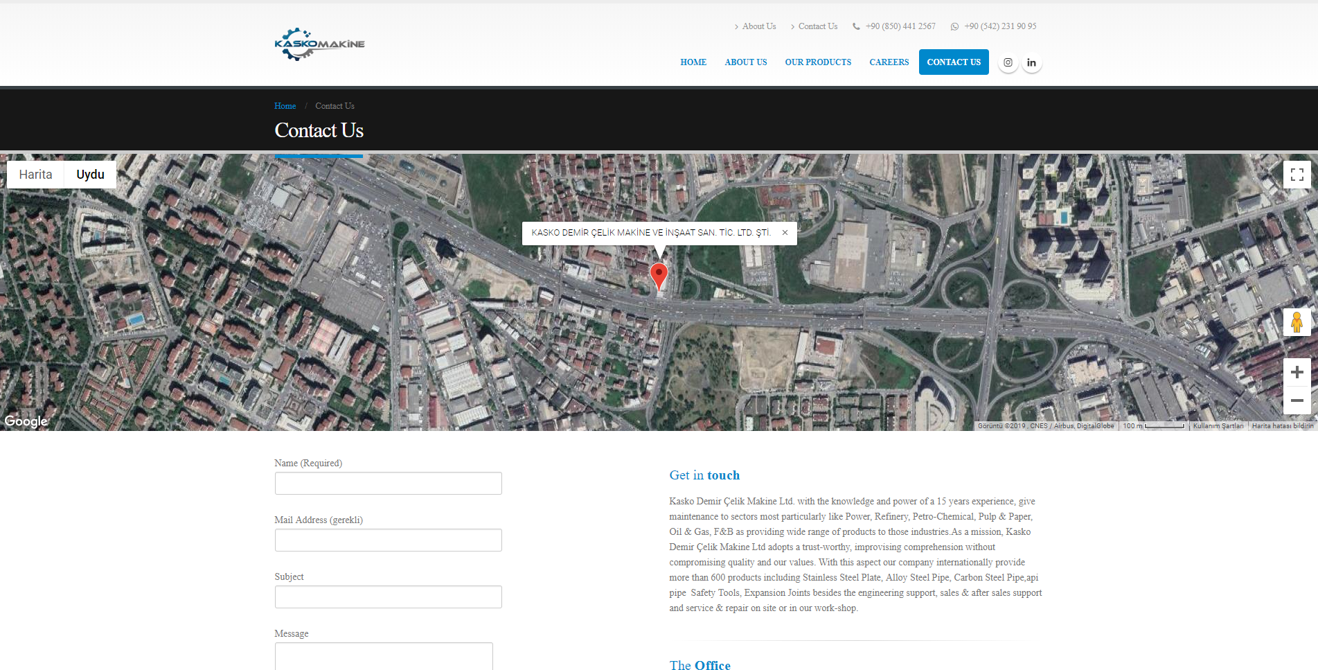
Task: Open CAREERS menu item
Action: pos(889,62)
